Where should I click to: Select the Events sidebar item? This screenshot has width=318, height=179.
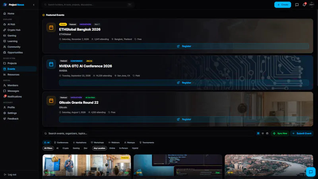click(x=19, y=69)
